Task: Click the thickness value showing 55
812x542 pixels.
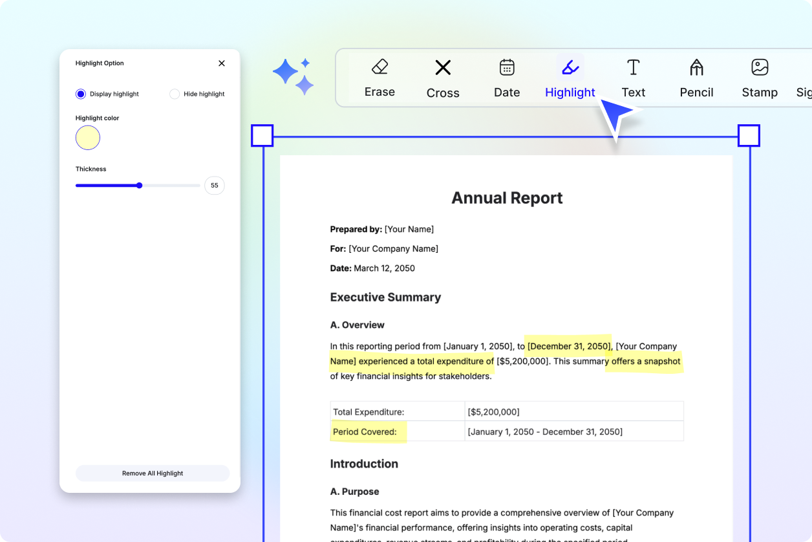Action: tap(214, 186)
